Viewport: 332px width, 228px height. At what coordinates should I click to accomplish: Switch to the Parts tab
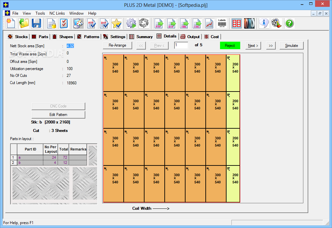pos(40,37)
